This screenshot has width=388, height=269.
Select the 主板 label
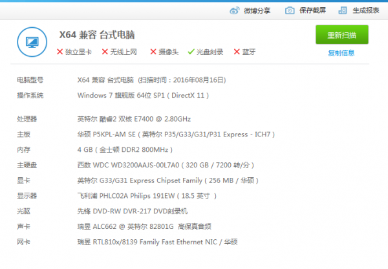(23, 134)
